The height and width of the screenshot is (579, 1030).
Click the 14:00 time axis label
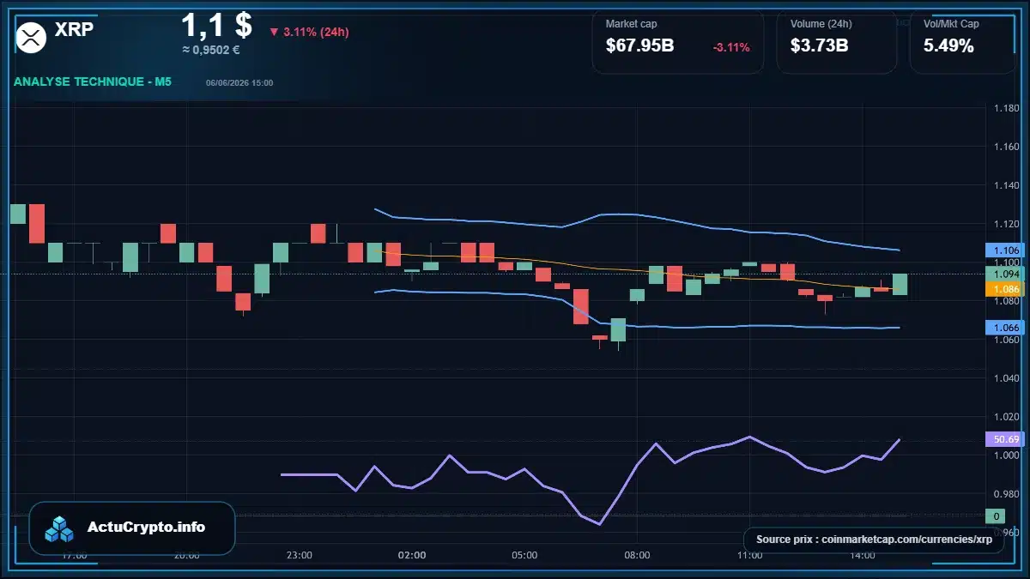pyautogui.click(x=862, y=555)
